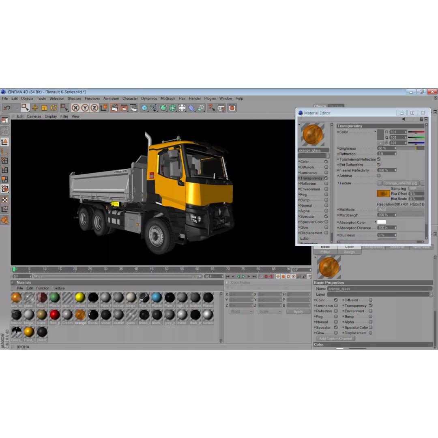The image size is (438, 438).
Task: Open the texture arrow menu button
Action: 380,183
